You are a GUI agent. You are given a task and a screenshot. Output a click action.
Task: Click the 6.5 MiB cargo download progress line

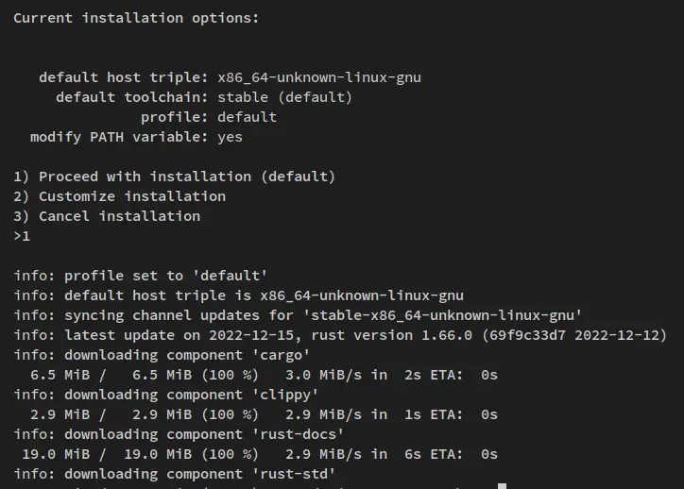coord(255,375)
